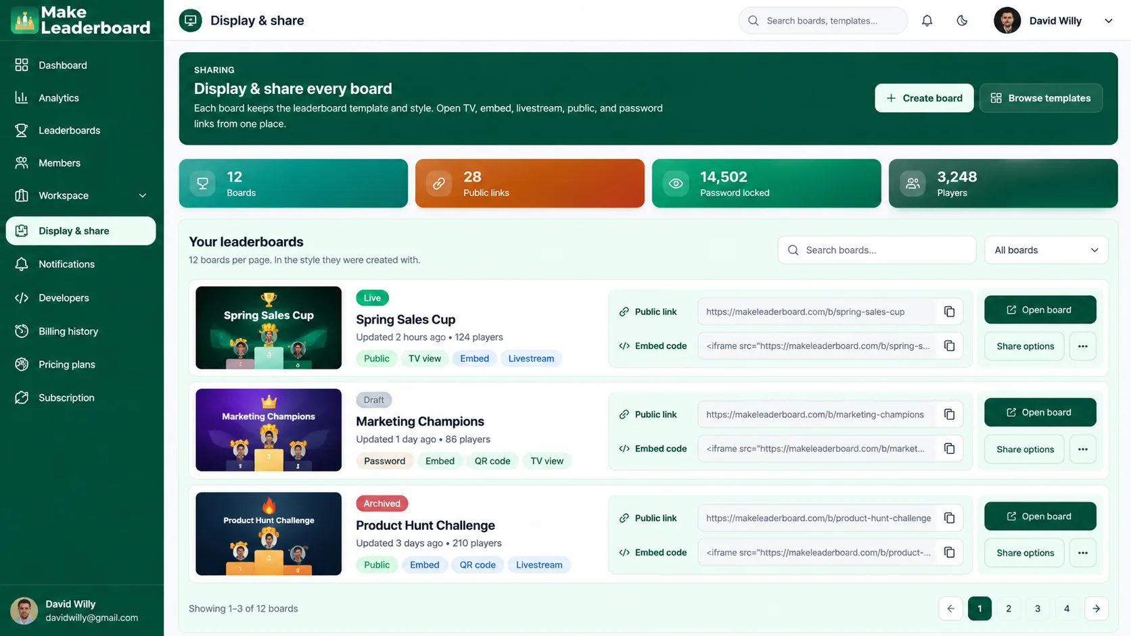Open board for Spring Sales Cup
This screenshot has height=636, width=1131.
[1040, 310]
